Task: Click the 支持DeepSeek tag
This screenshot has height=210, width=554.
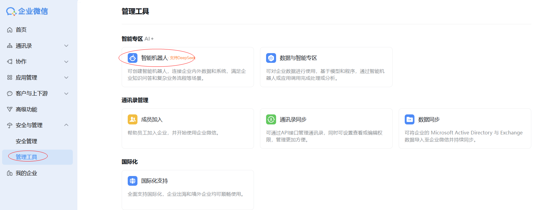Action: click(183, 58)
